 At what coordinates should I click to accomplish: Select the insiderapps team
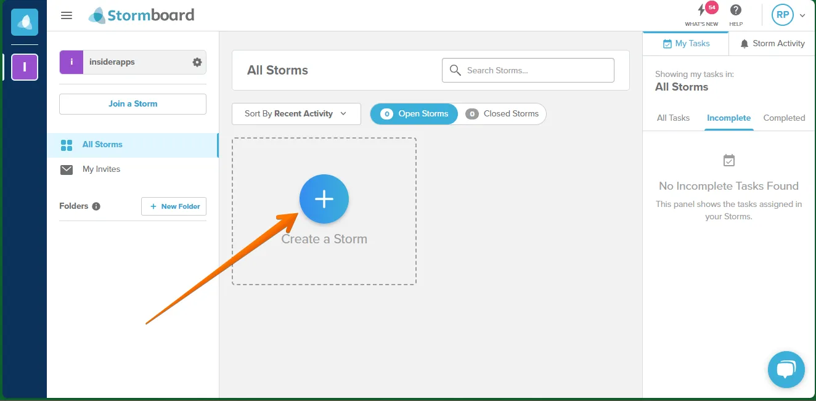tap(133, 62)
